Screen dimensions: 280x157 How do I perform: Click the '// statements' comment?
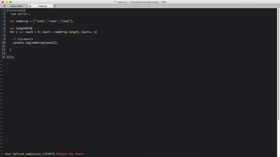click(23, 39)
